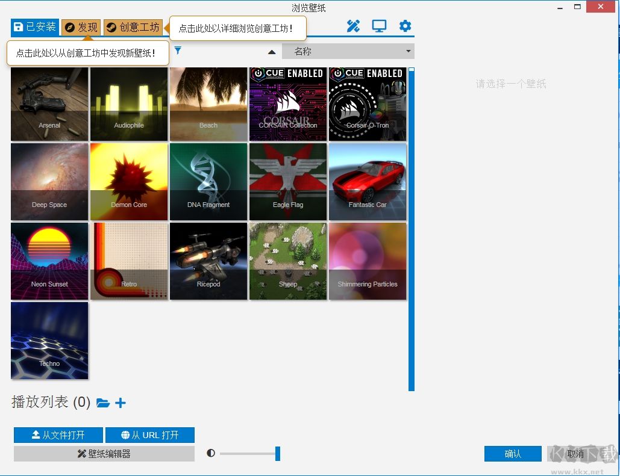Screen dimensions: 620x476
Task: Click the thumbnail size slider handle
Action: [278, 453]
